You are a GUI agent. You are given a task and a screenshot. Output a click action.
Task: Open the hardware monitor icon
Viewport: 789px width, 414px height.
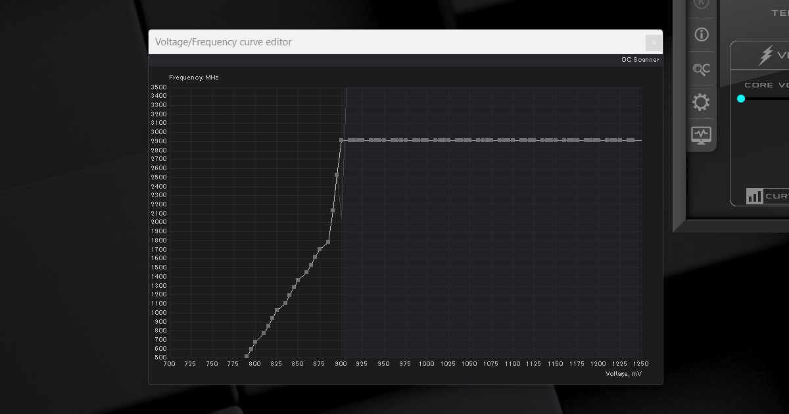pyautogui.click(x=702, y=135)
